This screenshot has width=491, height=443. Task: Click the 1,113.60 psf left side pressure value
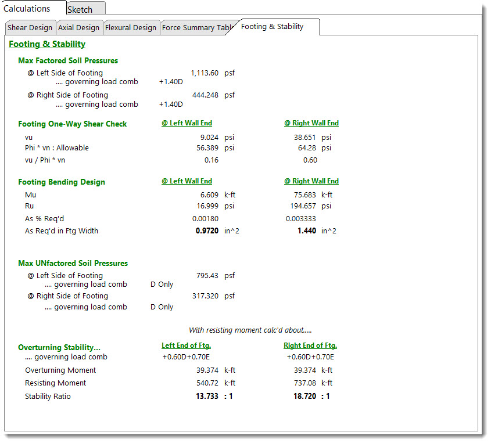[205, 73]
